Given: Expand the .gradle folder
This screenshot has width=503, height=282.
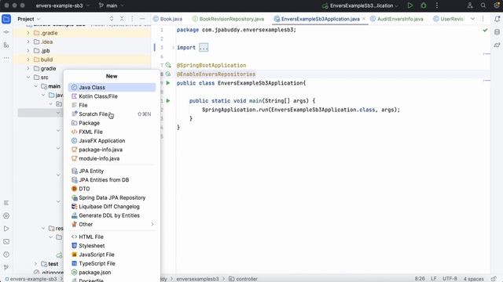Looking at the screenshot, I should tap(28, 33).
